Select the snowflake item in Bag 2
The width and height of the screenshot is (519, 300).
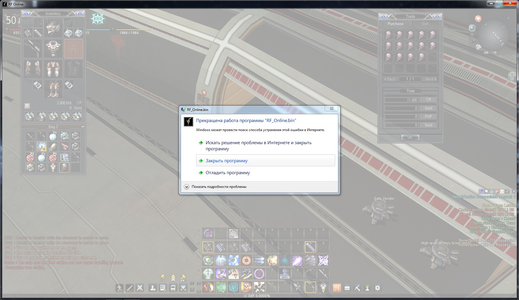[x=64, y=157]
